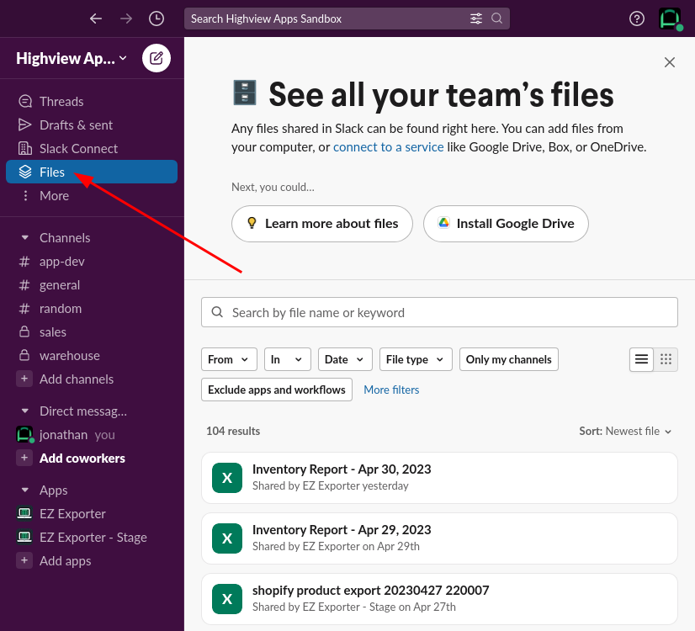Open the private sales channel
The width and height of the screenshot is (695, 631).
92,331
